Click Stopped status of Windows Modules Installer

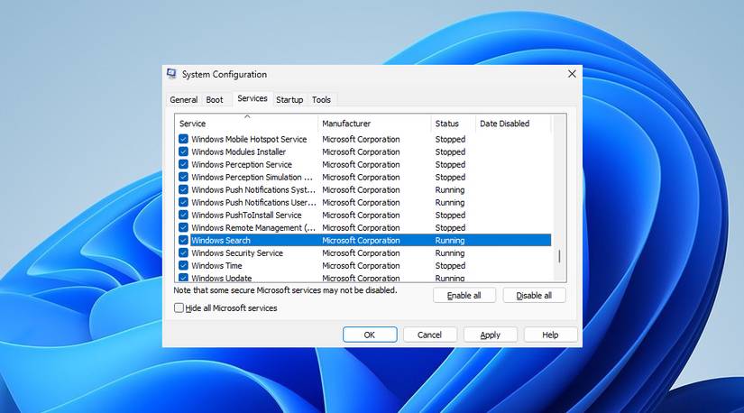pos(450,151)
